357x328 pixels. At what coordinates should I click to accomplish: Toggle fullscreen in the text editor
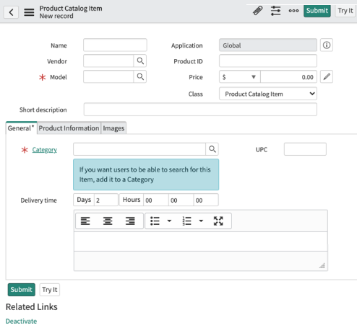pyautogui.click(x=218, y=221)
